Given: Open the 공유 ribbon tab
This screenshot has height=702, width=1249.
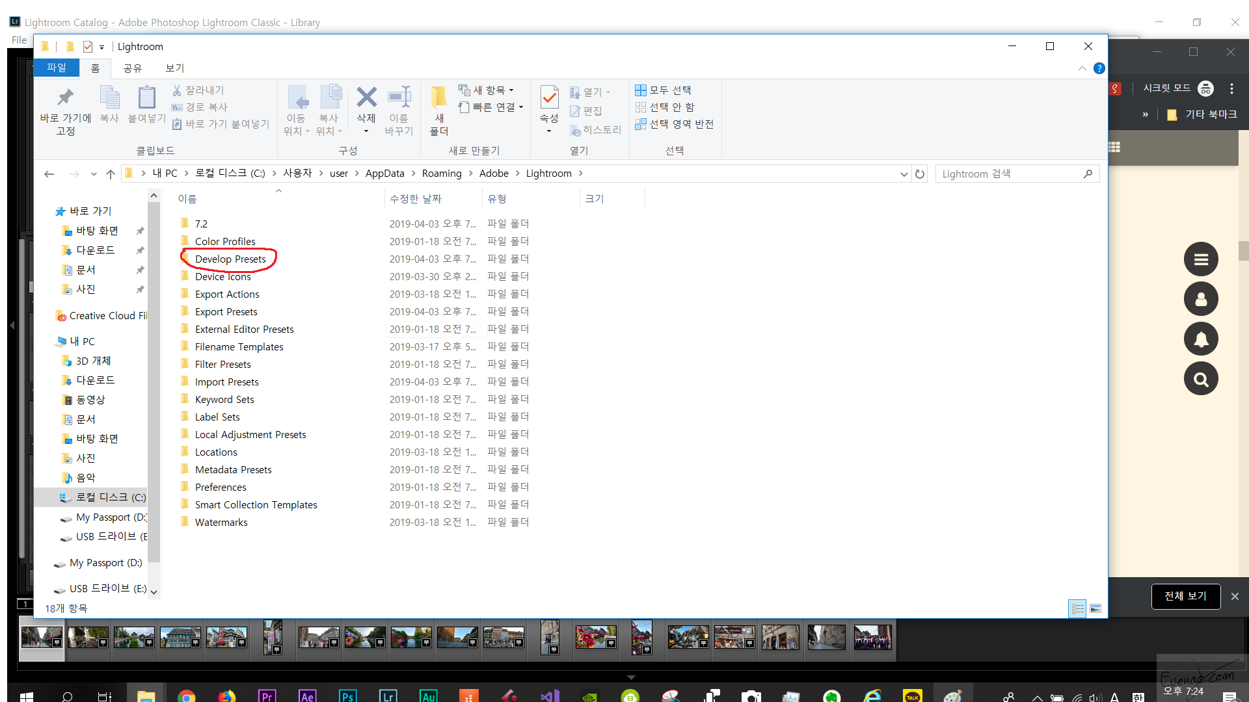Looking at the screenshot, I should click(x=133, y=68).
